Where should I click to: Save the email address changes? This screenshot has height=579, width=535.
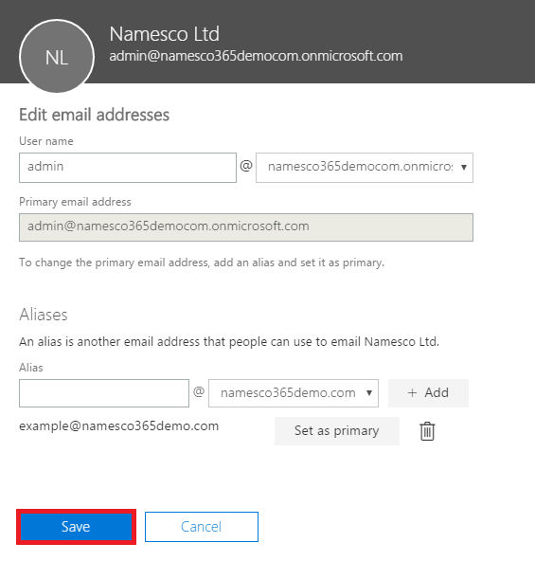click(x=76, y=527)
